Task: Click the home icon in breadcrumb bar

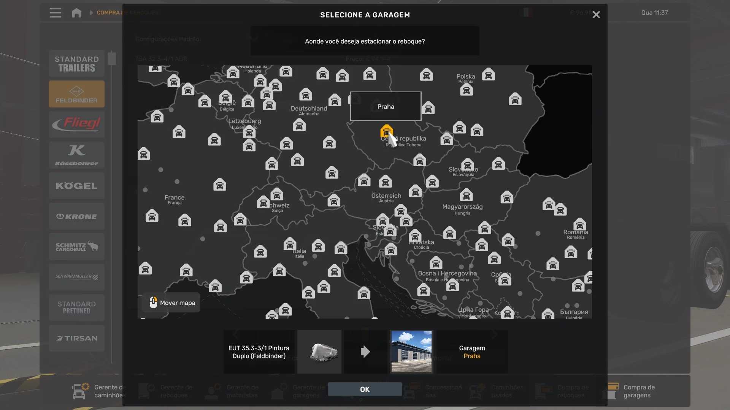Action: (x=76, y=13)
